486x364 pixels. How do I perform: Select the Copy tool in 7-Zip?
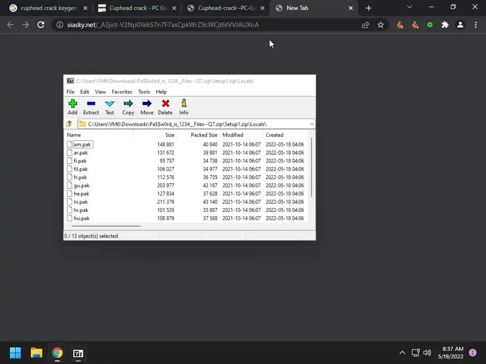tap(128, 107)
